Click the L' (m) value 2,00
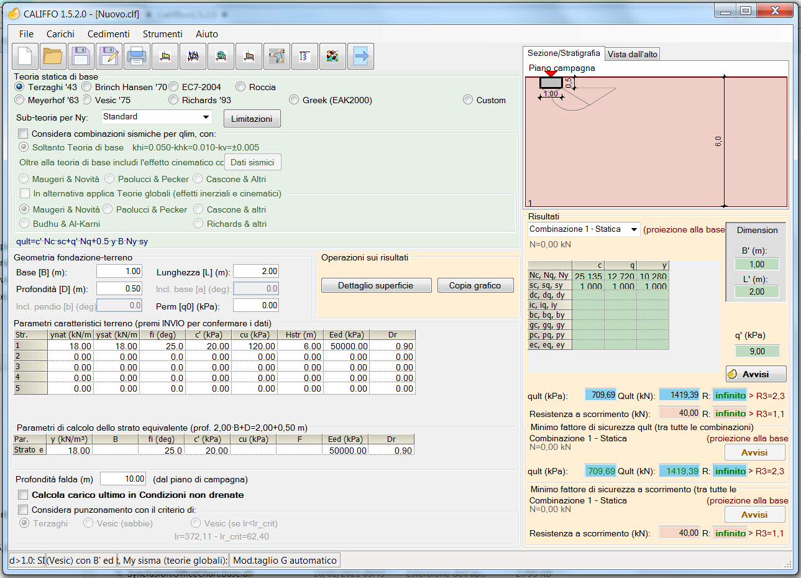Screen dimensions: 801x578 pyautogui.click(x=756, y=291)
